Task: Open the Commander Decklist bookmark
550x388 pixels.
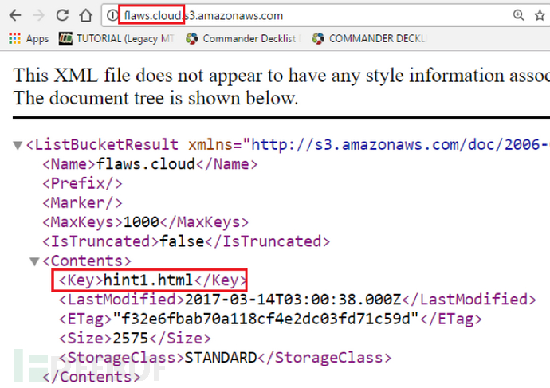Action: coord(243,38)
